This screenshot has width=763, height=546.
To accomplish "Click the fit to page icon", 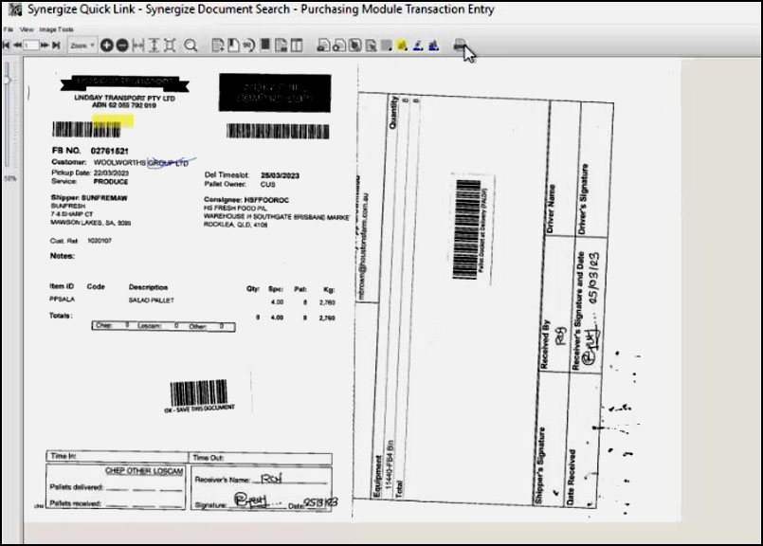I will 170,45.
